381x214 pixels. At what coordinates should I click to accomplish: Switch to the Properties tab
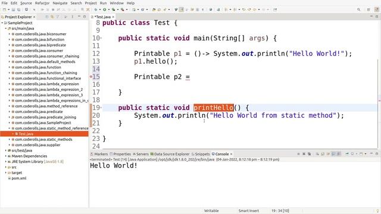coord(120,154)
